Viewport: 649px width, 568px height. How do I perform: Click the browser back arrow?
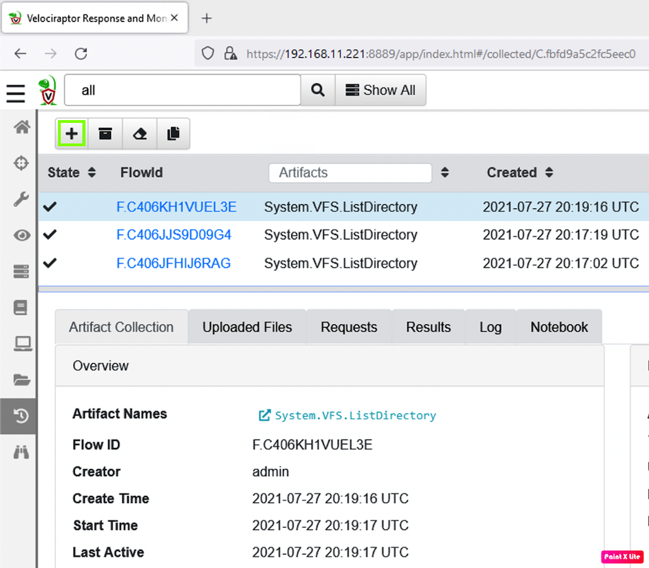pyautogui.click(x=21, y=54)
